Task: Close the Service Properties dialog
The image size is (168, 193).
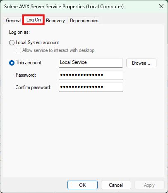Action: tap(161, 6)
